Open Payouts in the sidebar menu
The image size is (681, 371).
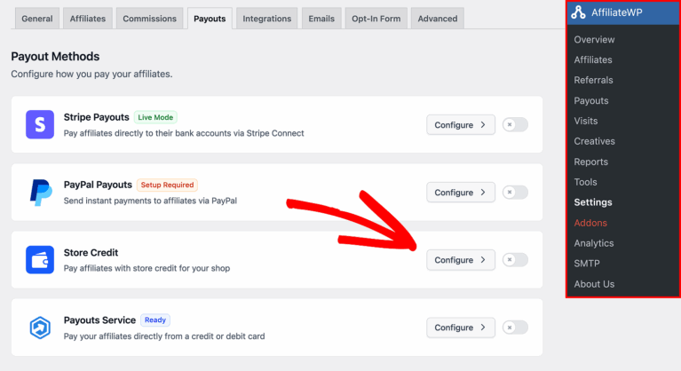click(x=591, y=100)
